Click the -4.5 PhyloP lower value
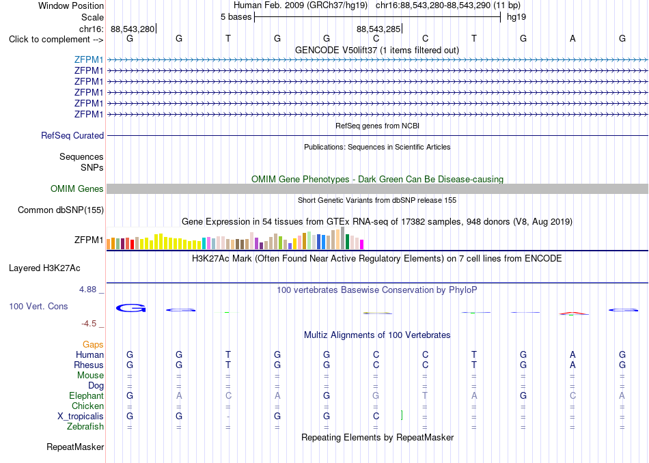This screenshot has width=649, height=463. [89, 324]
